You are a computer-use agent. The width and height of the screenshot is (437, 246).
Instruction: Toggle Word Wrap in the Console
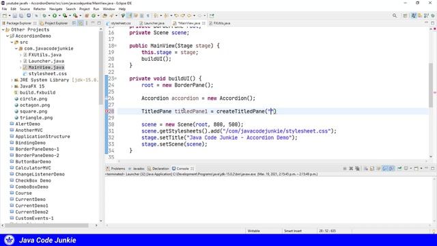point(378,169)
